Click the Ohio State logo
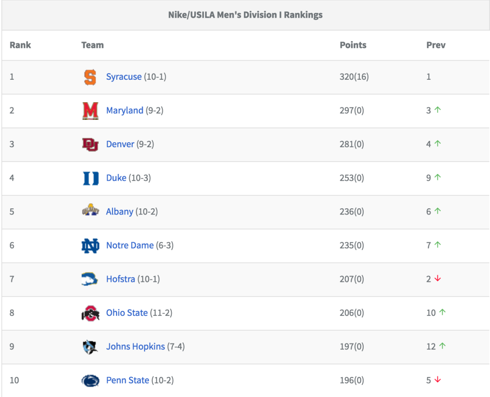Image resolution: width=490 pixels, height=397 pixels. point(90,313)
